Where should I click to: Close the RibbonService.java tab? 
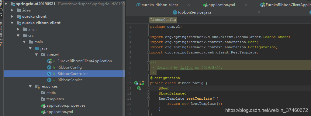(259, 12)
